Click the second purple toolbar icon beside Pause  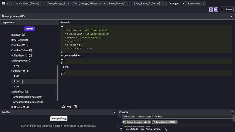216,10
